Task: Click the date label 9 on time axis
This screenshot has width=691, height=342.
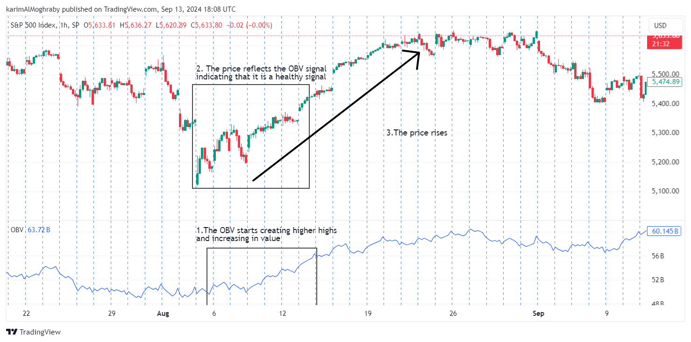Action: [606, 313]
